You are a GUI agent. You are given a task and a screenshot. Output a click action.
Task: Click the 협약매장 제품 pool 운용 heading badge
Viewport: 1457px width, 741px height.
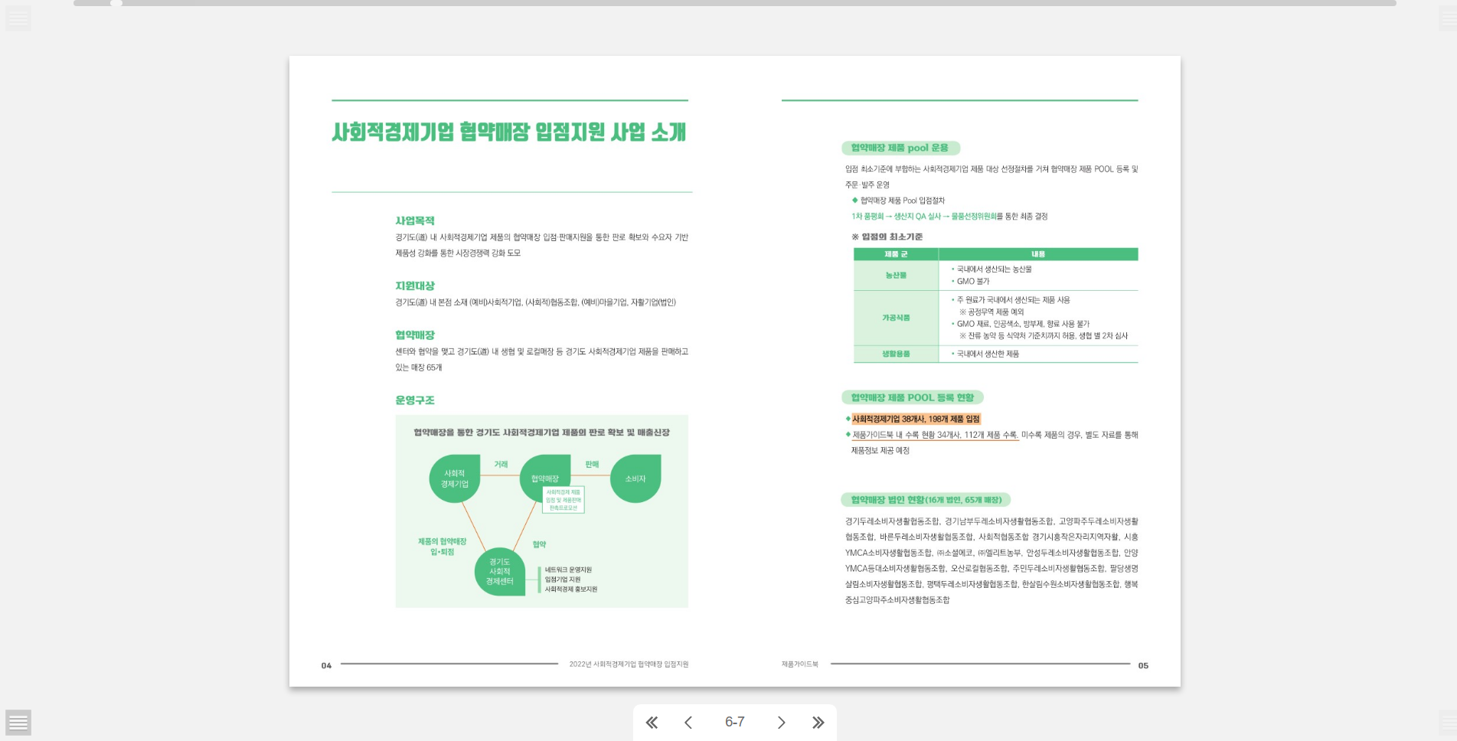pos(900,148)
